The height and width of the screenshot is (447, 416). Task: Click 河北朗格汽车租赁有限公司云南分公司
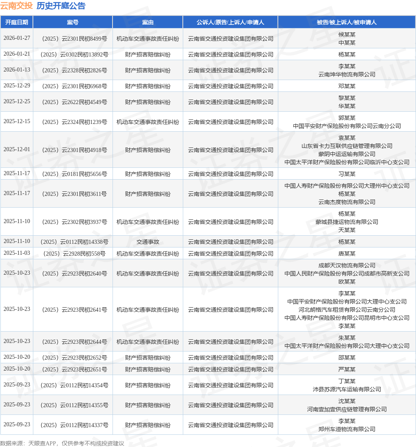[x=347, y=309]
